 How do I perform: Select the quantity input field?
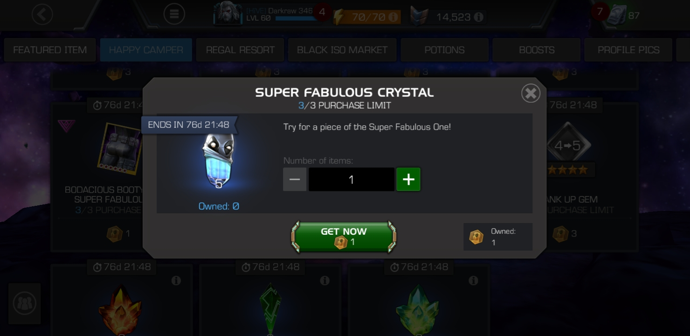coord(352,180)
